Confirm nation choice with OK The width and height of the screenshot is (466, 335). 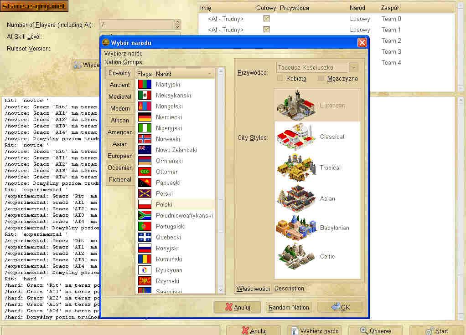point(340,307)
